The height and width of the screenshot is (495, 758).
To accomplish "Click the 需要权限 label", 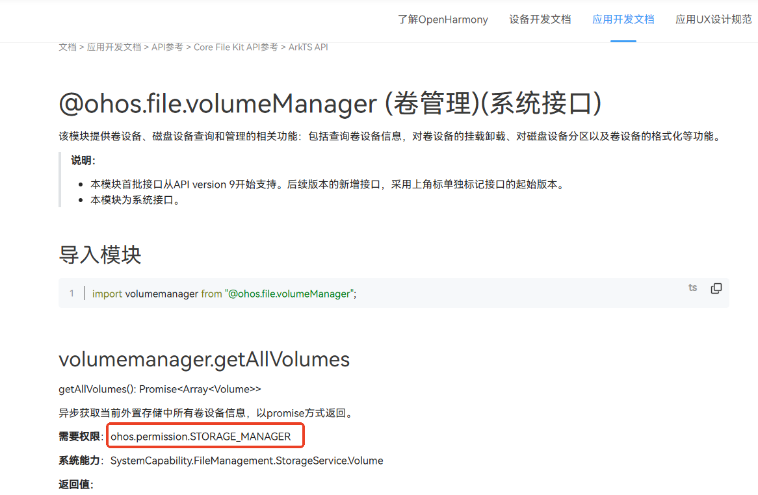I will (79, 437).
